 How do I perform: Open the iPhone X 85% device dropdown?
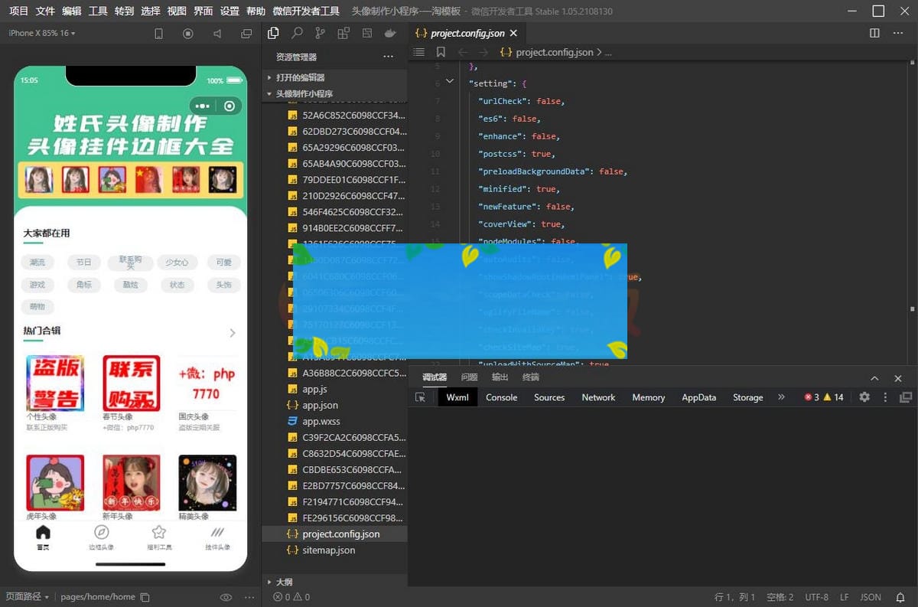42,34
